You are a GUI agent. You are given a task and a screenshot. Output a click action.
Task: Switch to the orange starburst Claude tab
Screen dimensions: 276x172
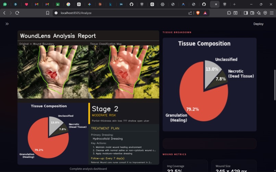tap(100, 4)
